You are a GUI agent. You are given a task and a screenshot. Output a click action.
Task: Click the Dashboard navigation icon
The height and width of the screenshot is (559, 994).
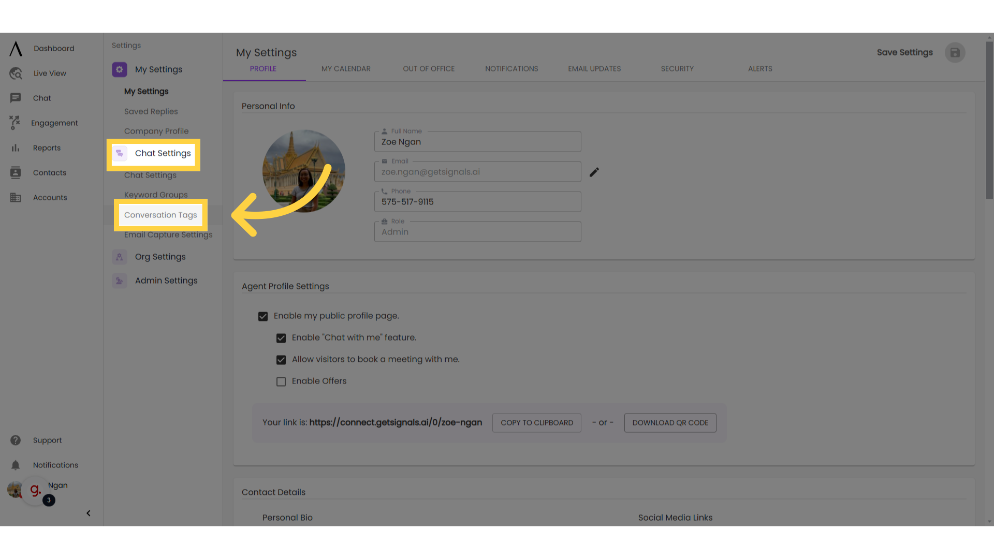[x=15, y=48]
